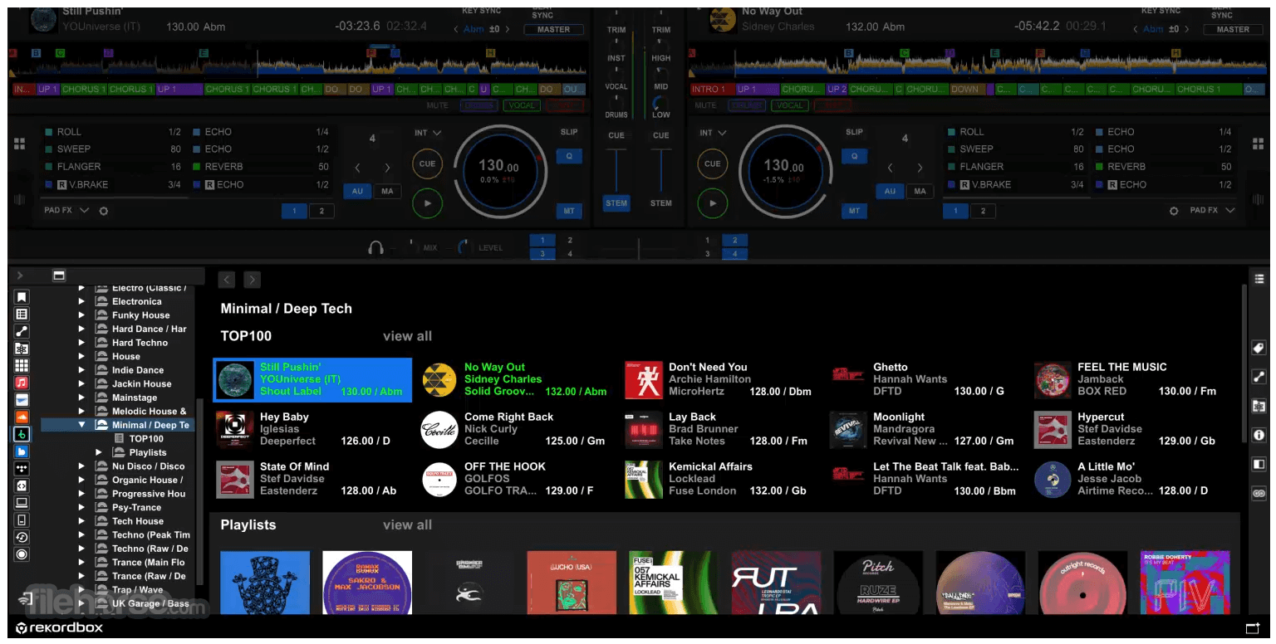
Task: Click view all next to TOP100
Action: pyautogui.click(x=407, y=336)
